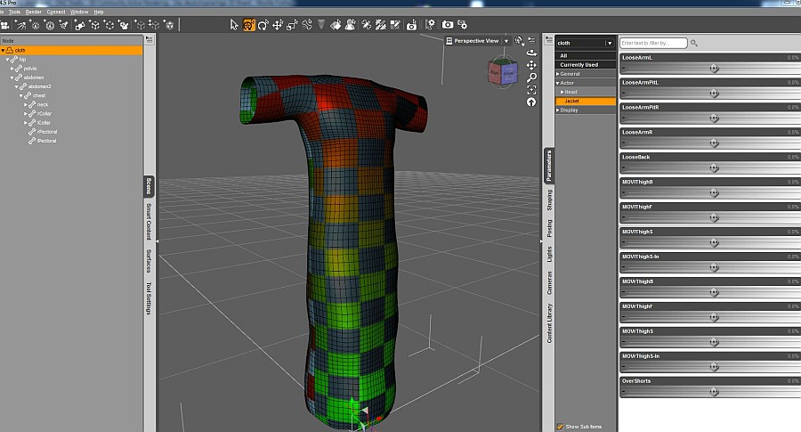Switch to the Tool Settings side tab

click(x=149, y=298)
